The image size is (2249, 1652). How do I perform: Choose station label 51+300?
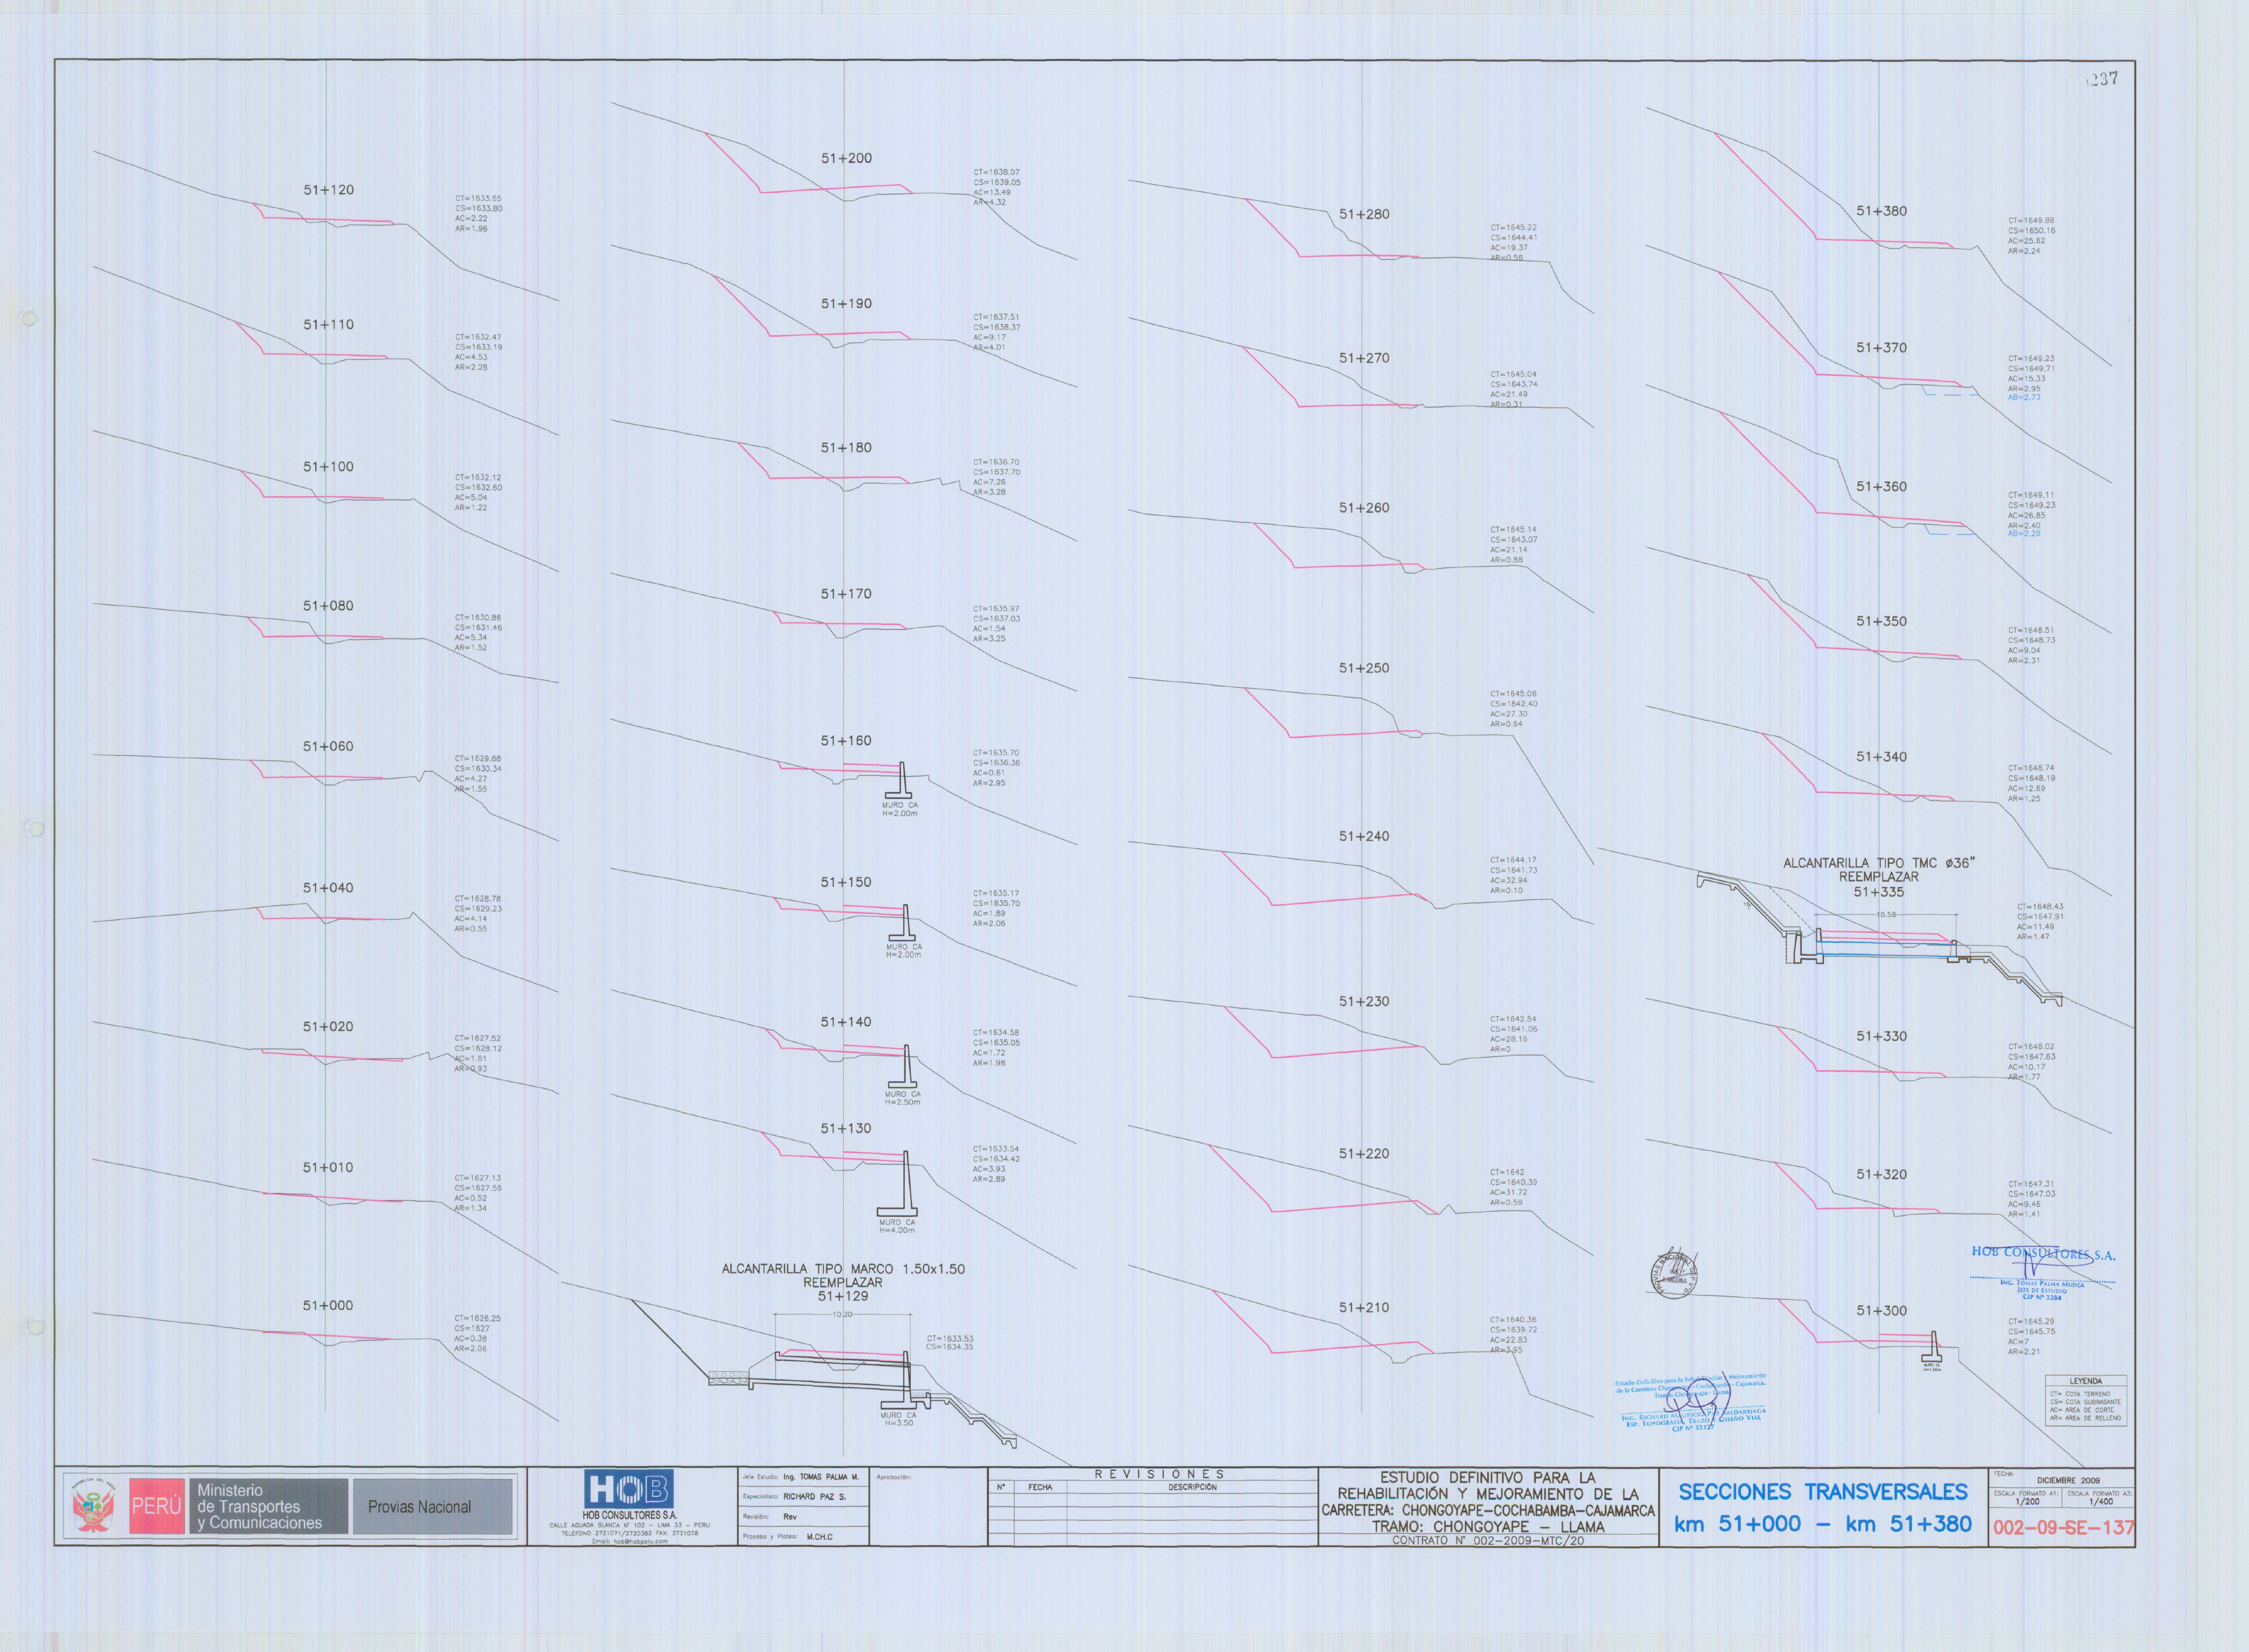(1881, 1311)
